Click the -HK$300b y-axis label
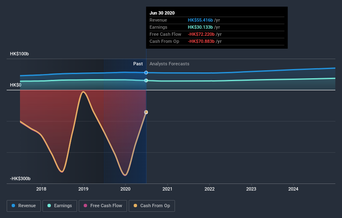 point(20,178)
